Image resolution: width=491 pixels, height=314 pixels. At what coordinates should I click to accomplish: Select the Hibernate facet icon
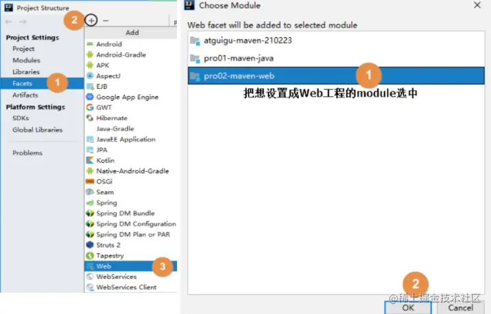[x=90, y=118]
